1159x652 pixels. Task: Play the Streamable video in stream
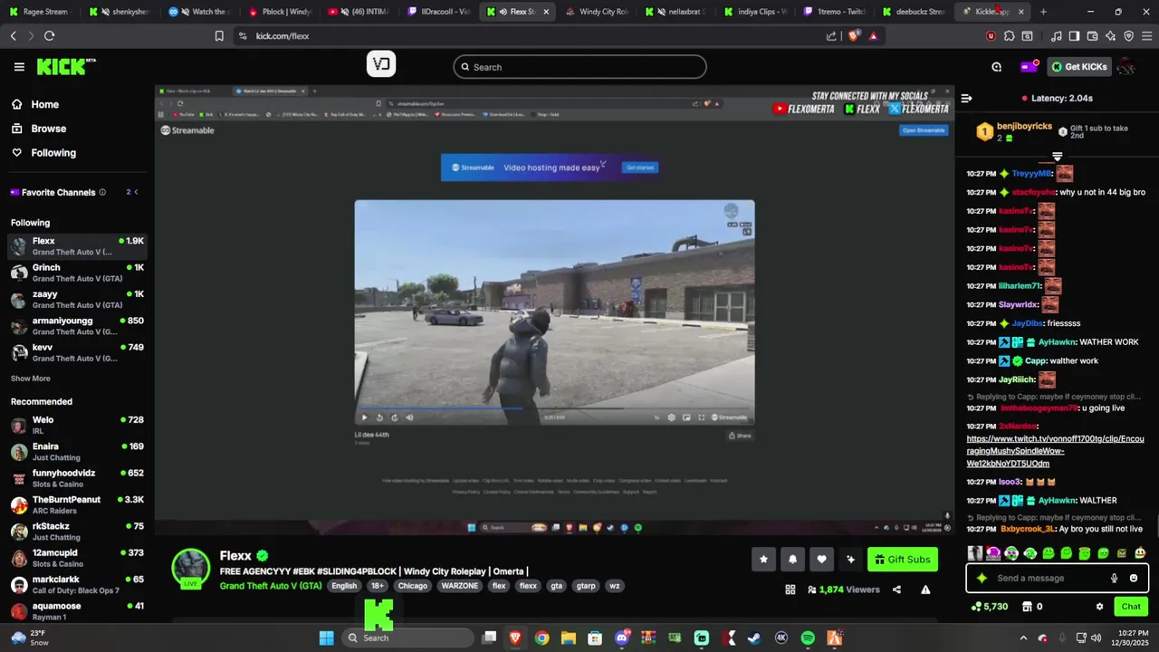tap(364, 417)
